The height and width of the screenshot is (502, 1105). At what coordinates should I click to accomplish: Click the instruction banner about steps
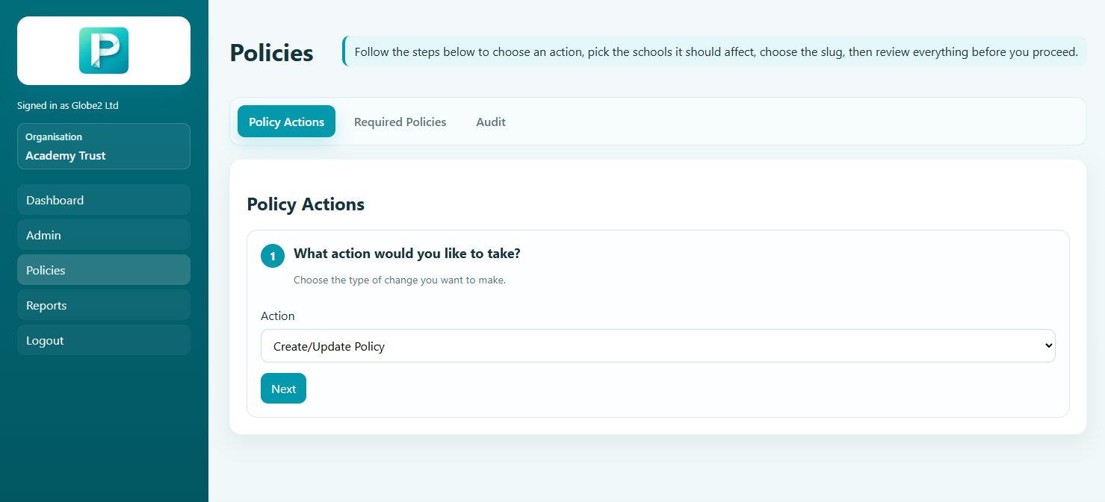click(x=715, y=52)
